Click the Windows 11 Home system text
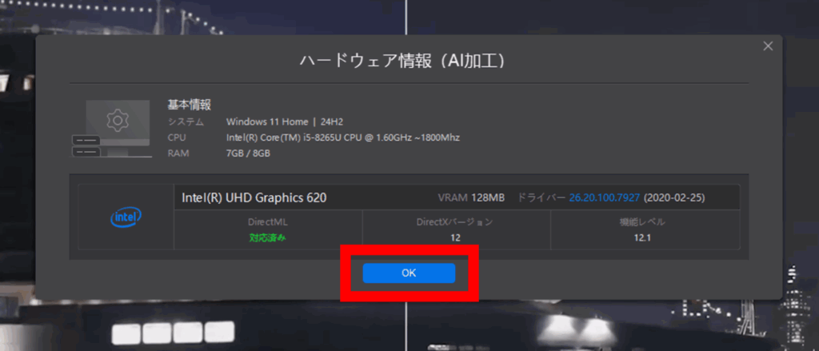This screenshot has height=351, width=819. point(266,122)
